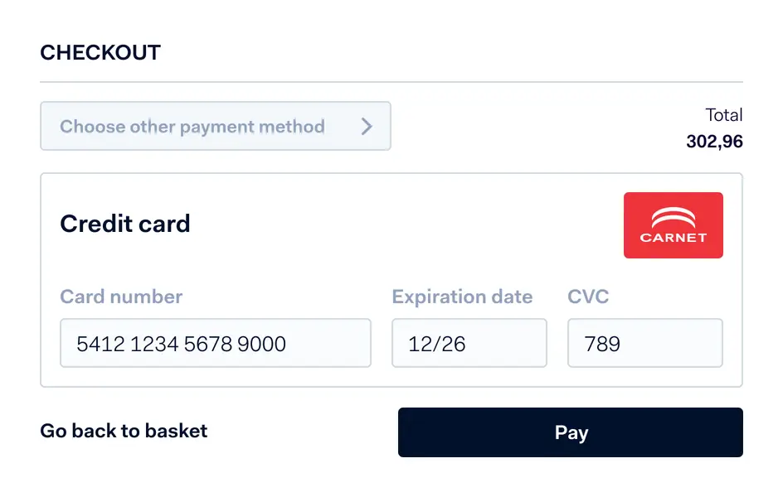Click the CVC label above its field
Screen dimensions: 783x497
click(x=588, y=297)
